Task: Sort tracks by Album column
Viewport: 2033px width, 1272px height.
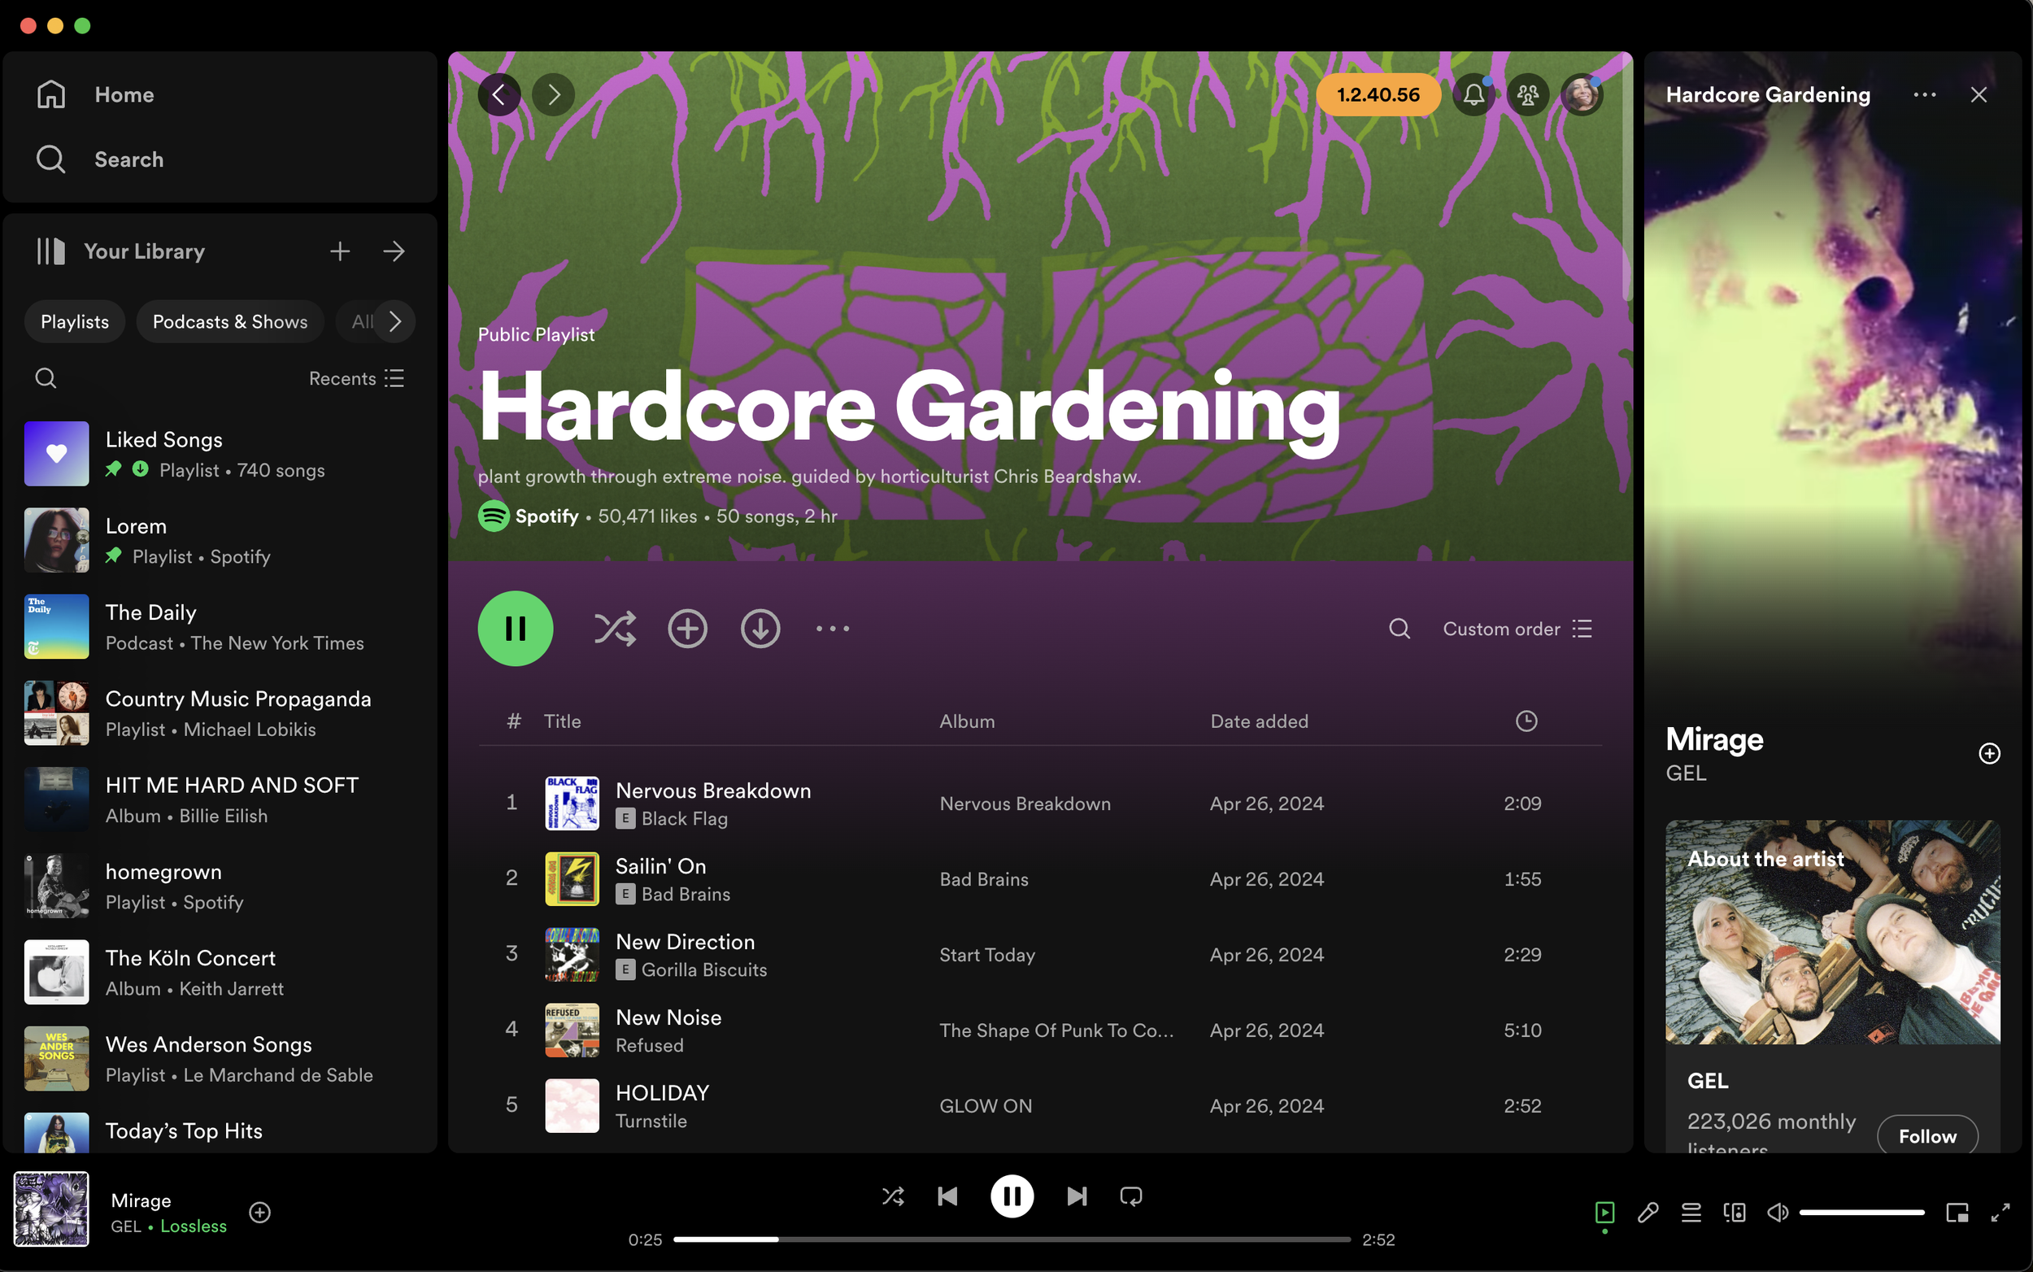Action: pos(966,721)
